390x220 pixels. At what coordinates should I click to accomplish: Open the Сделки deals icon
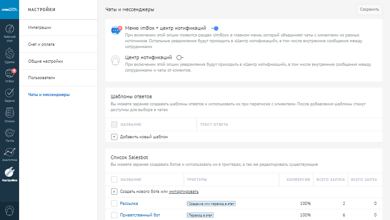[x=9, y=54]
